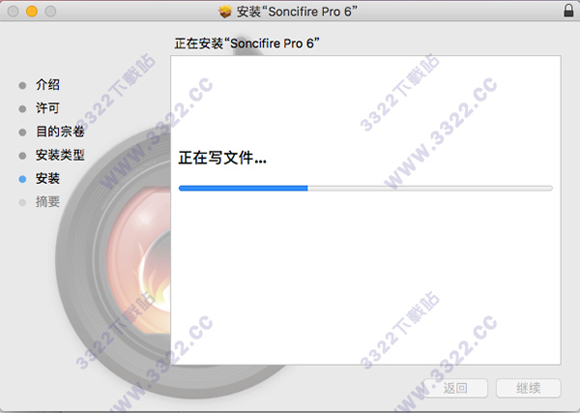This screenshot has width=580, height=413.
Task: Select the 介绍 step in sidebar
Action: point(47,85)
